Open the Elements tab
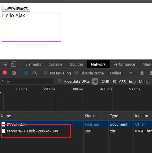This screenshot has width=152, height=153. 33,64
